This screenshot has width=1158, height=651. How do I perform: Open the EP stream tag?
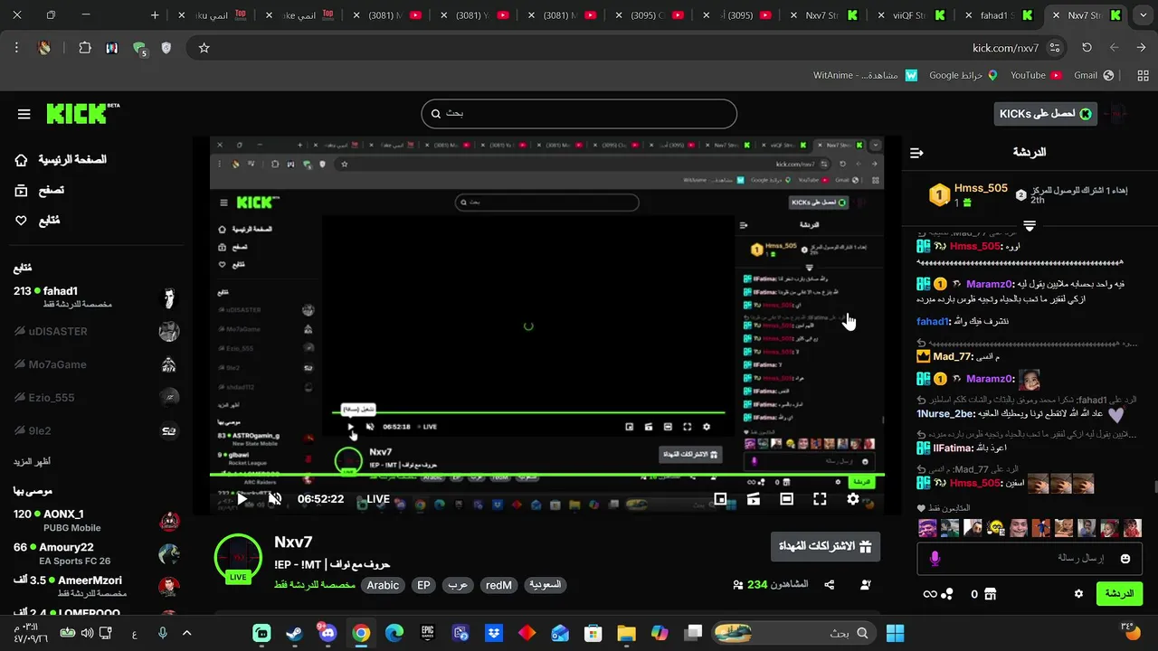[423, 585]
